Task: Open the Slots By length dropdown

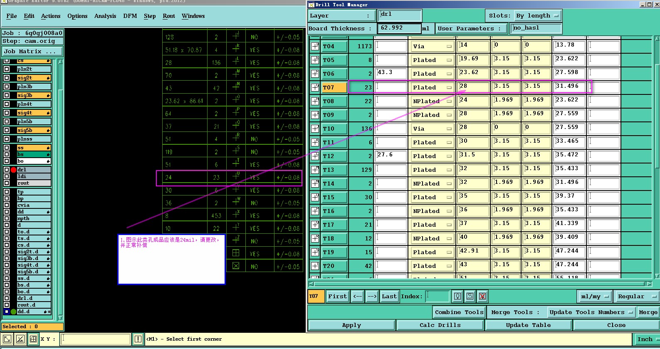Action: pyautogui.click(x=538, y=16)
